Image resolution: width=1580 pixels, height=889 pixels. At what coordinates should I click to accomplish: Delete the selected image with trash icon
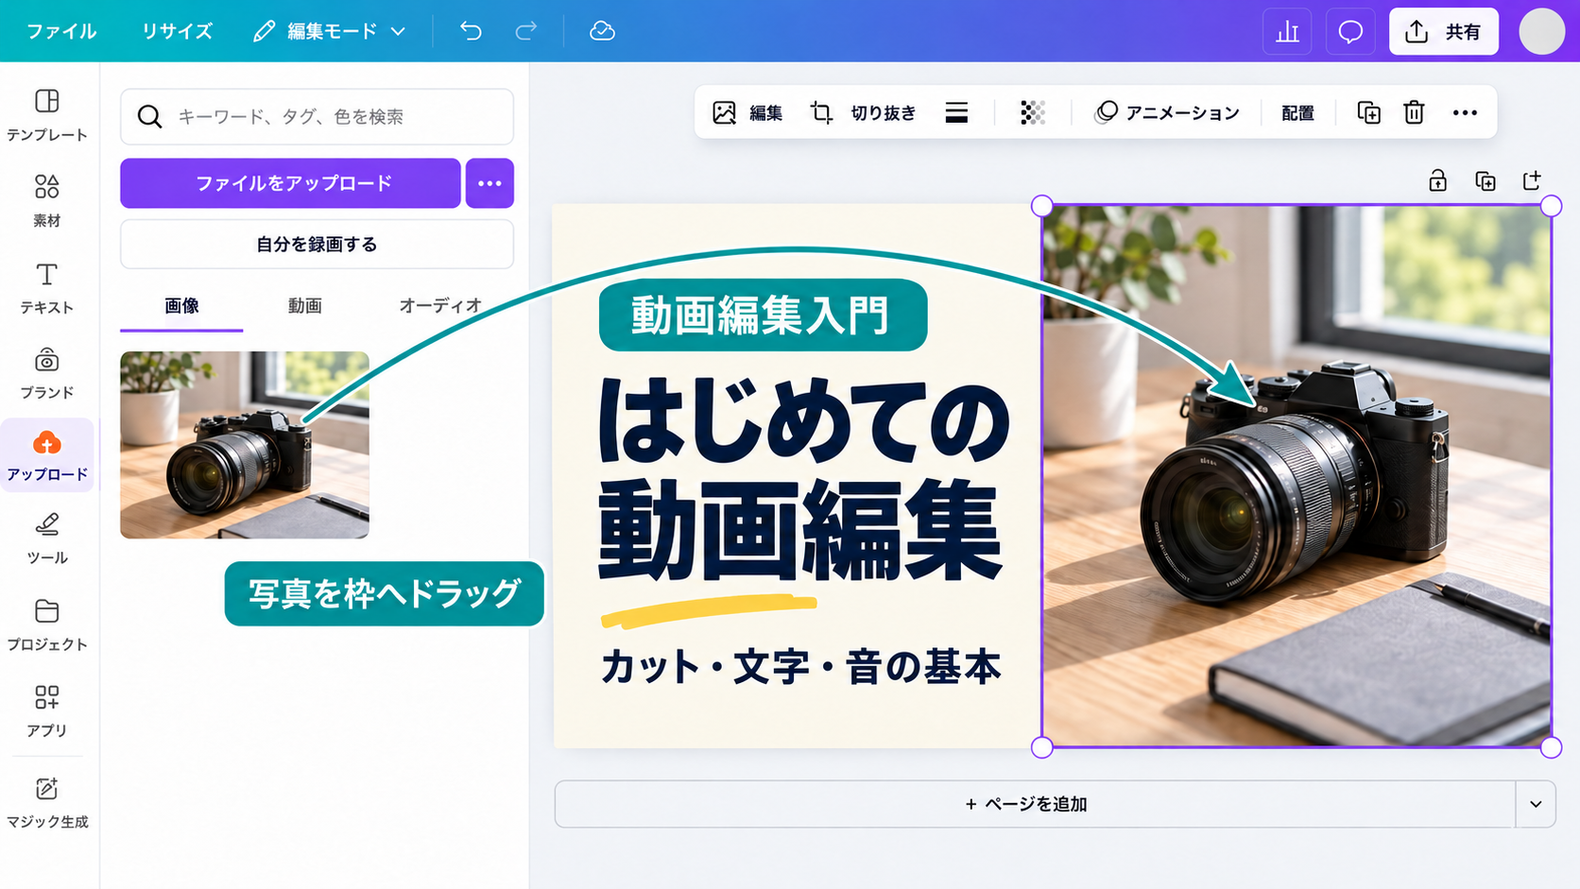click(x=1414, y=112)
